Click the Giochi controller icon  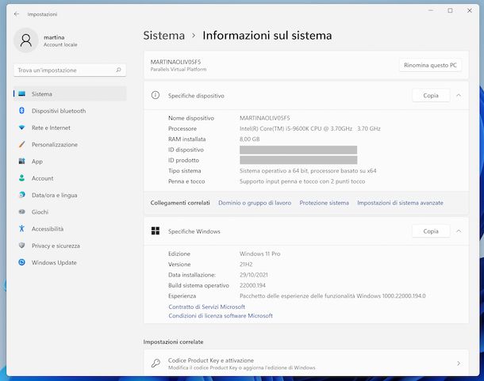tap(21, 211)
